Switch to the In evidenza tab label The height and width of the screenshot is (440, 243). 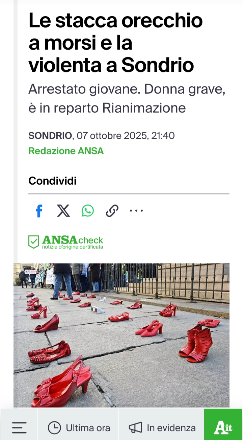pyautogui.click(x=171, y=428)
